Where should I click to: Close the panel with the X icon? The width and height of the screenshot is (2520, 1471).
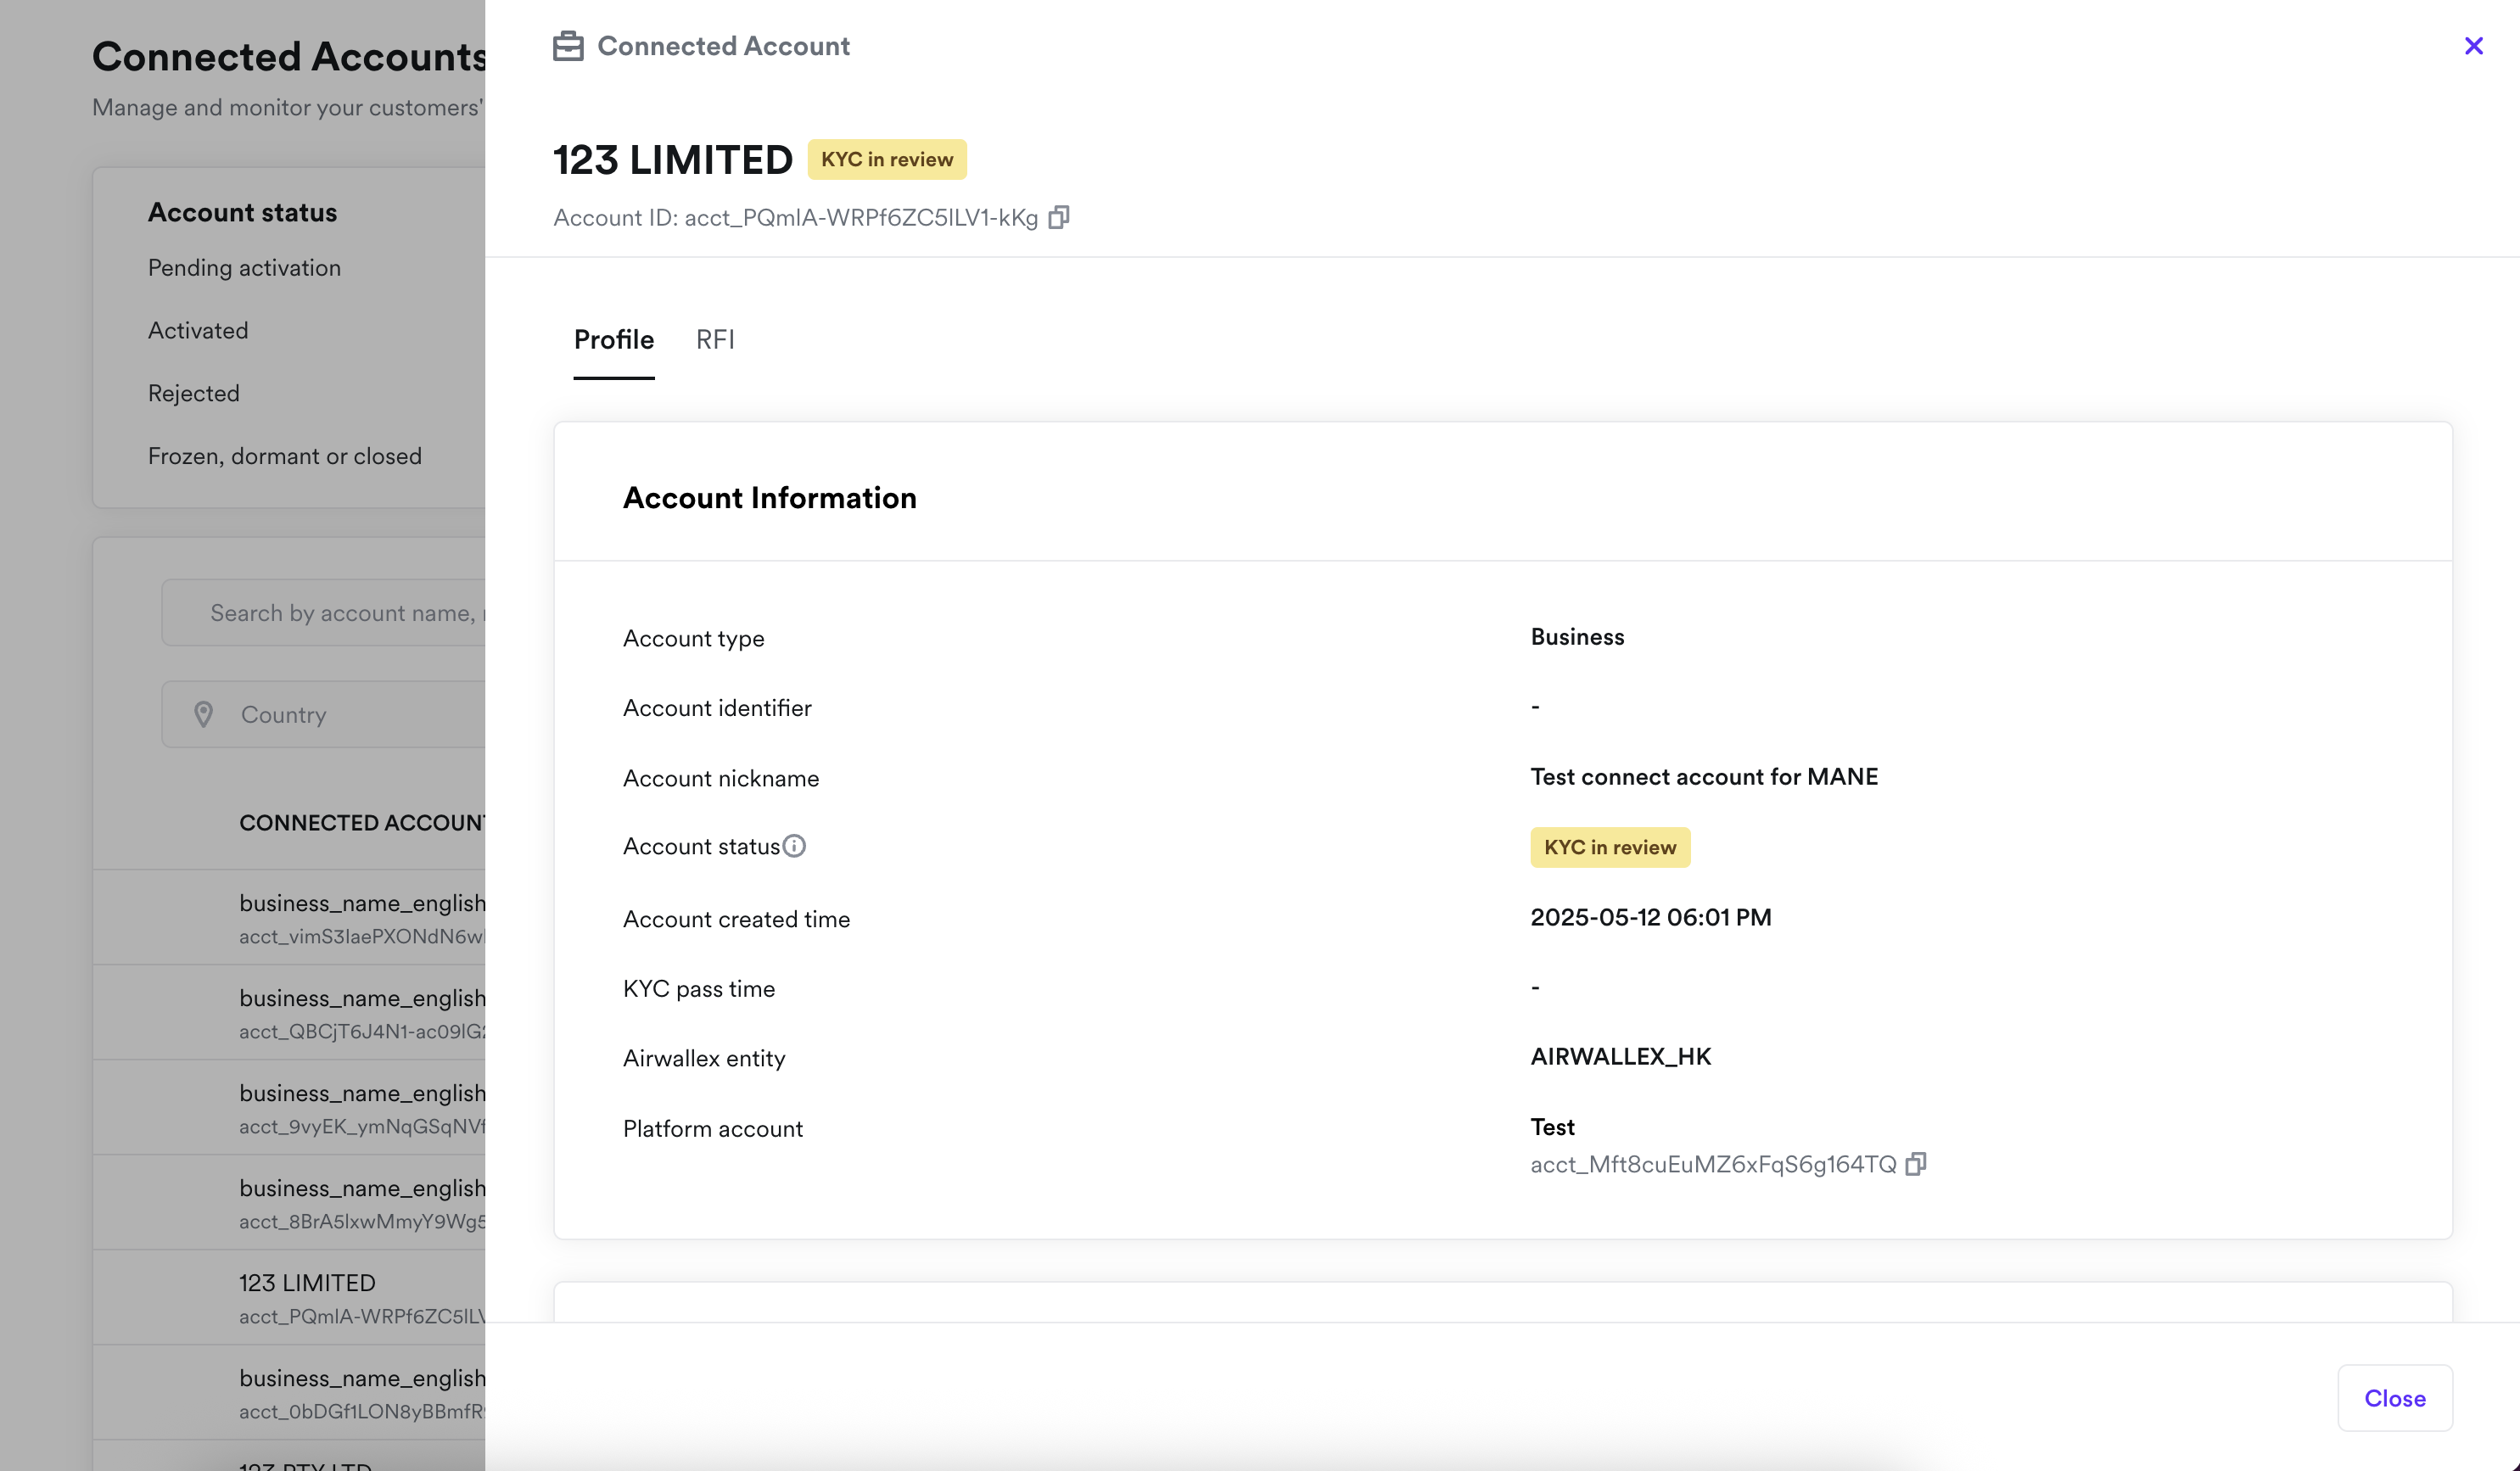(2473, 46)
